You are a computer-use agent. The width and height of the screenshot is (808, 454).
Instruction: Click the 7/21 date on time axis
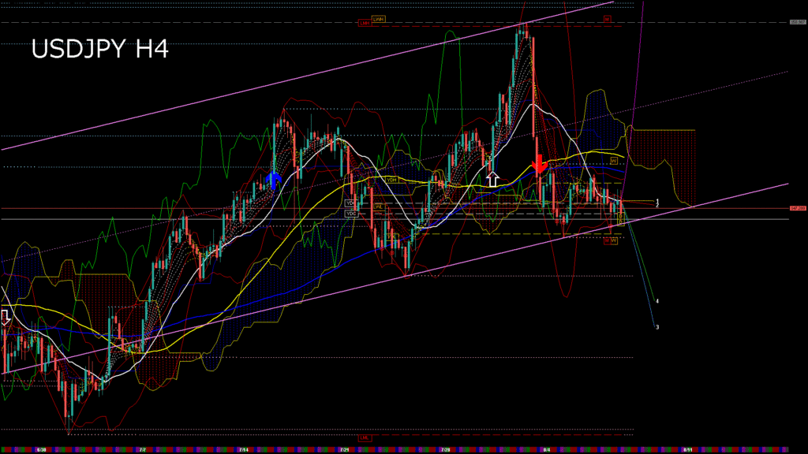coord(344,449)
